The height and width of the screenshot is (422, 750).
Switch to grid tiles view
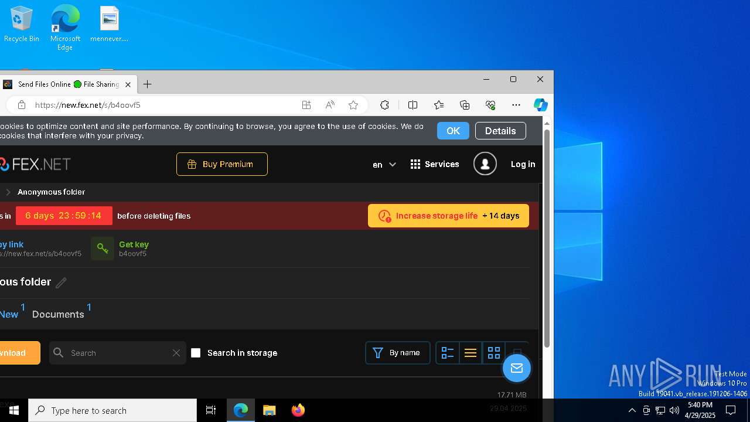click(494, 353)
